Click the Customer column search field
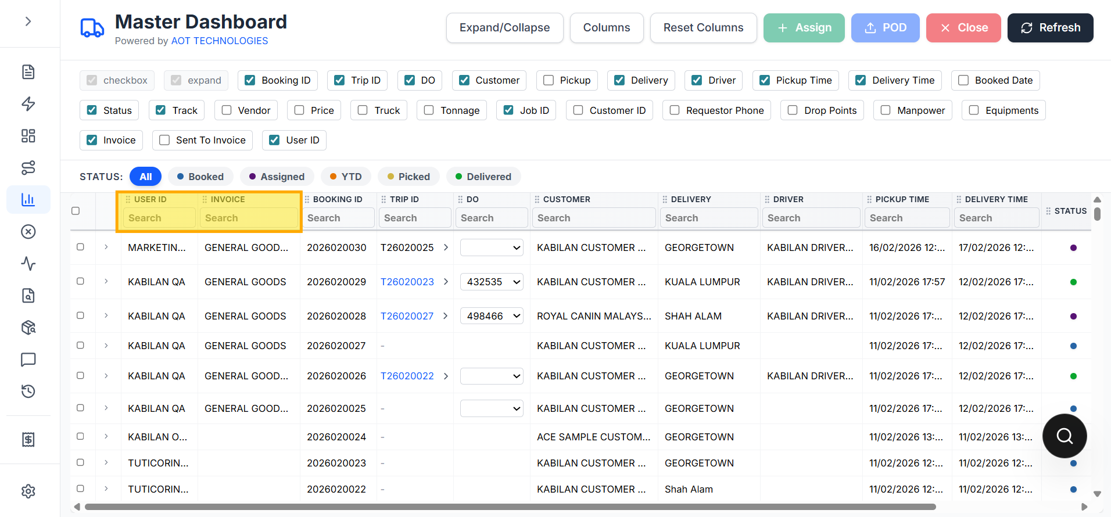This screenshot has width=1111, height=517. point(594,218)
